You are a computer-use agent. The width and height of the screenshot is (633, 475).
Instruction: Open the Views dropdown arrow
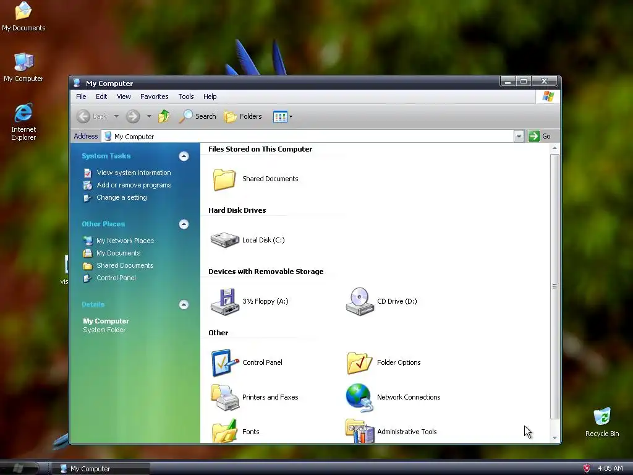tap(291, 117)
